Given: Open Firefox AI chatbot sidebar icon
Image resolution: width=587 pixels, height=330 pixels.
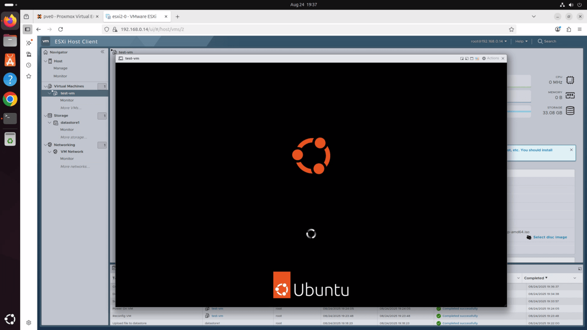Looking at the screenshot, I should (x=28, y=43).
